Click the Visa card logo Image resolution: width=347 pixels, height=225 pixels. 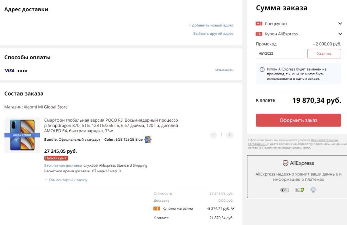coord(10,71)
